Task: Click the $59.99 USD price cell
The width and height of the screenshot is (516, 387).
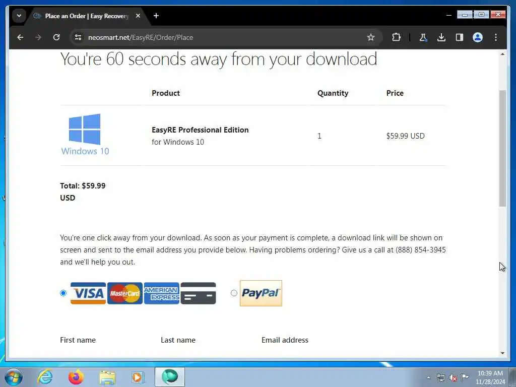Action: (406, 136)
